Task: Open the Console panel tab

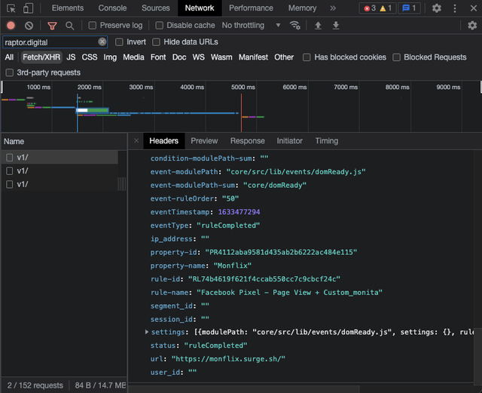Action: coord(112,8)
